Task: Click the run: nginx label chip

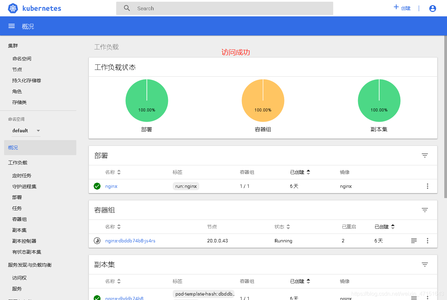Action: (x=186, y=186)
